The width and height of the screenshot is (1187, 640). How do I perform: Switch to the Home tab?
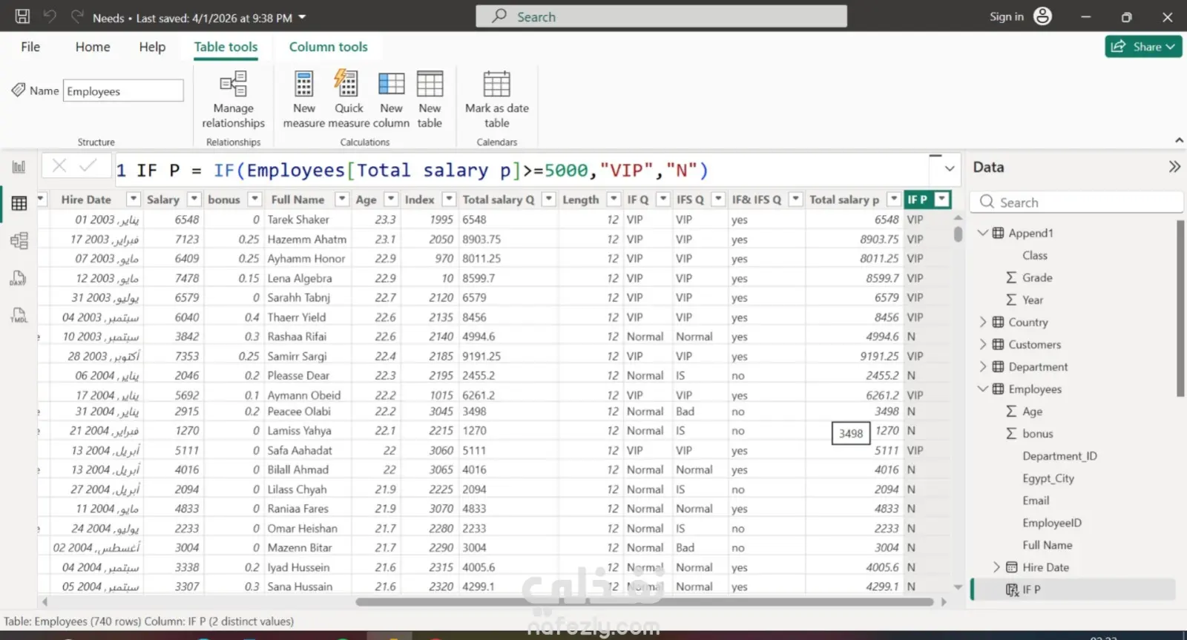click(x=93, y=47)
